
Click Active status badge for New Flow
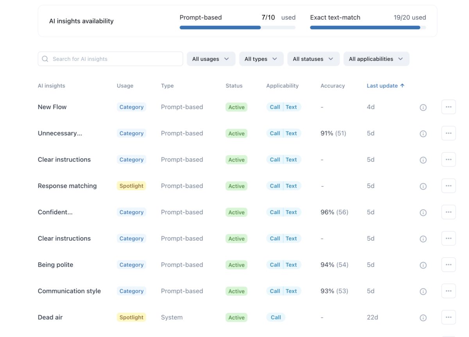pos(236,107)
